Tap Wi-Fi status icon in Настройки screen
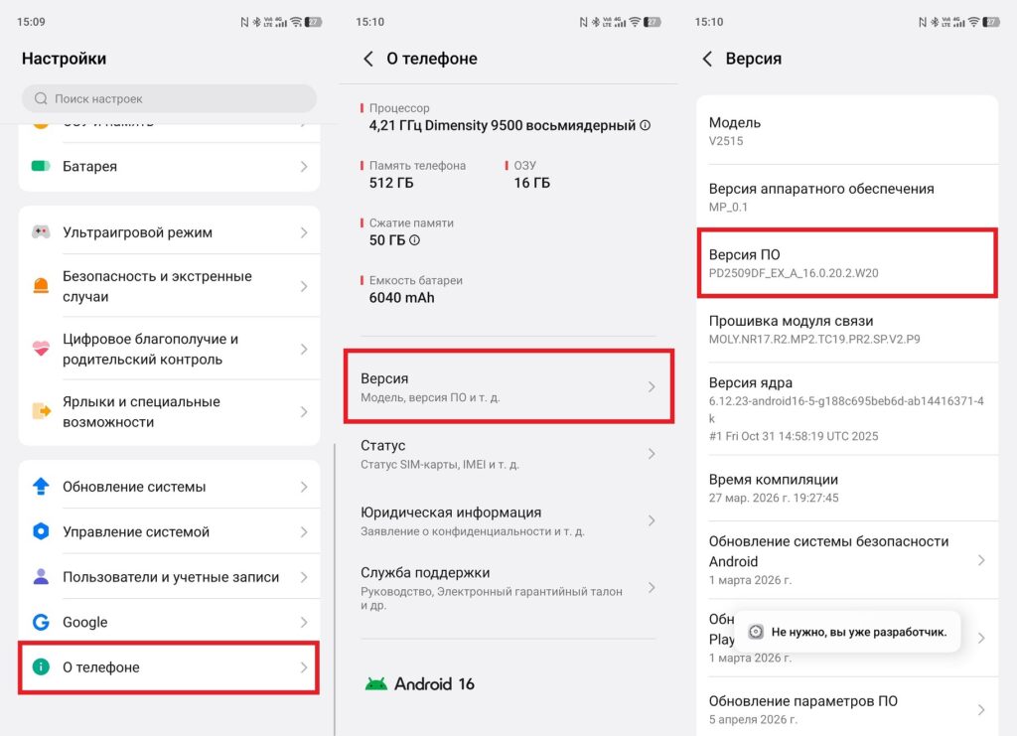 pos(296,22)
